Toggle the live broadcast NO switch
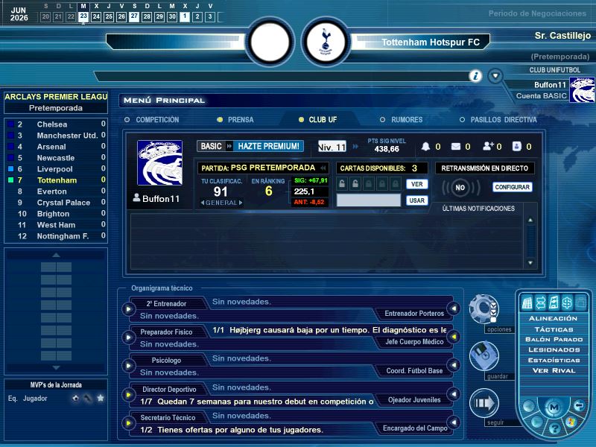This screenshot has height=447, width=596. pos(460,188)
